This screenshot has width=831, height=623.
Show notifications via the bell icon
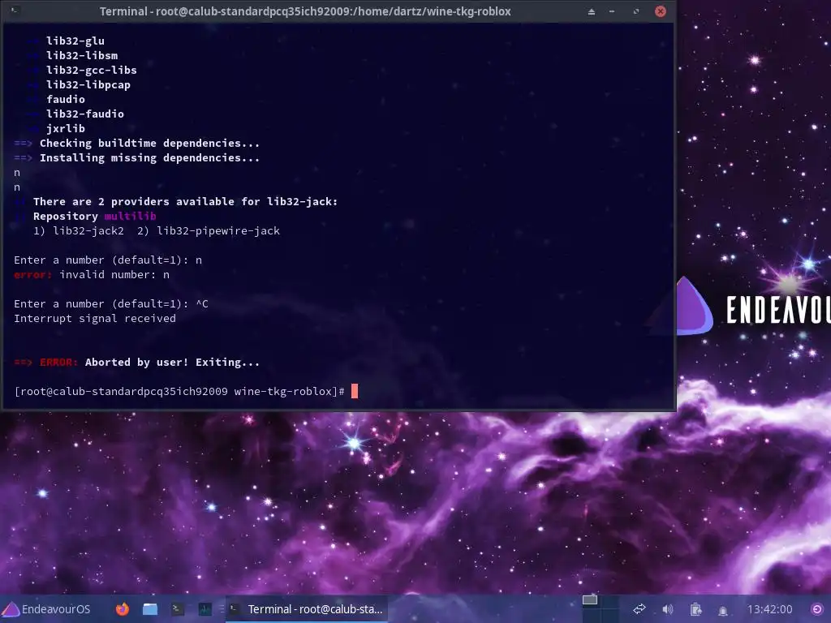[x=723, y=610]
